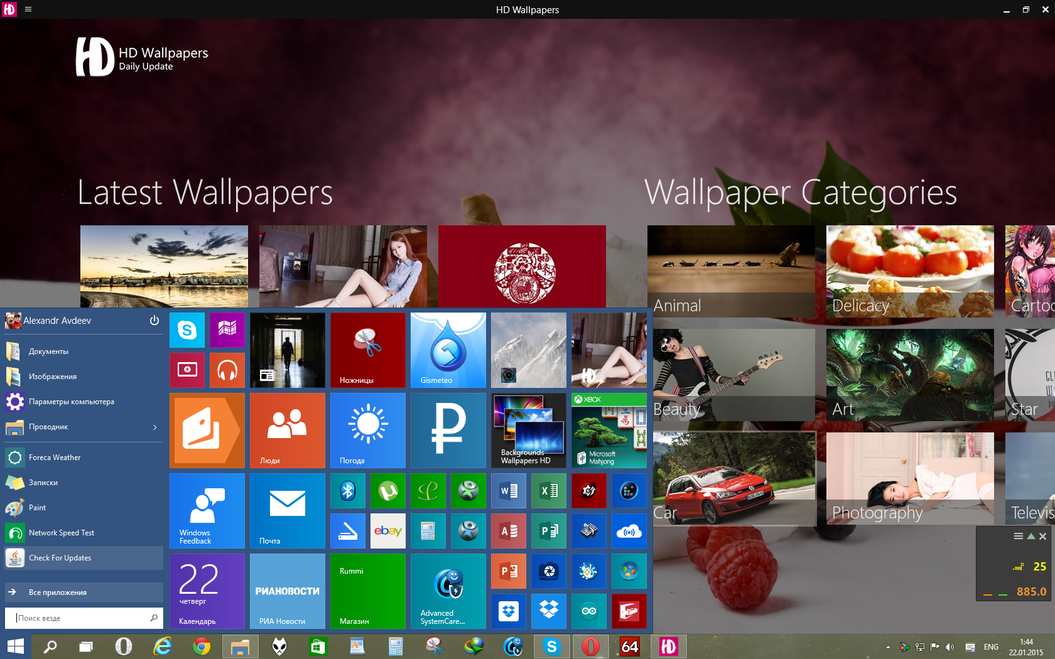The height and width of the screenshot is (659, 1055).
Task: Click the Поиск везде search field
Action: (x=84, y=618)
